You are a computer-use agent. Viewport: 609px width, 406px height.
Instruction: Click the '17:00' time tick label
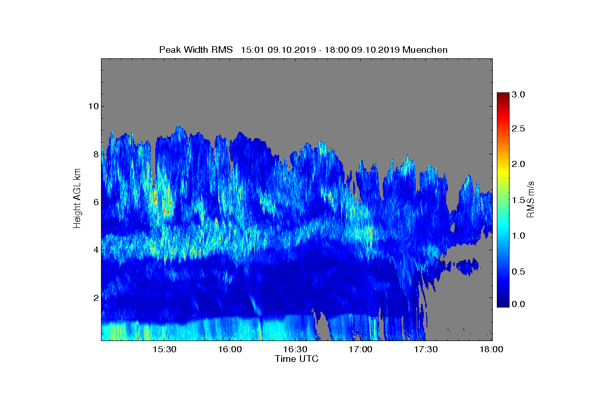(x=361, y=349)
